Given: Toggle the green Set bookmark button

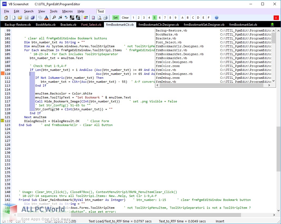Looking at the screenshot, I should (x=116, y=18).
